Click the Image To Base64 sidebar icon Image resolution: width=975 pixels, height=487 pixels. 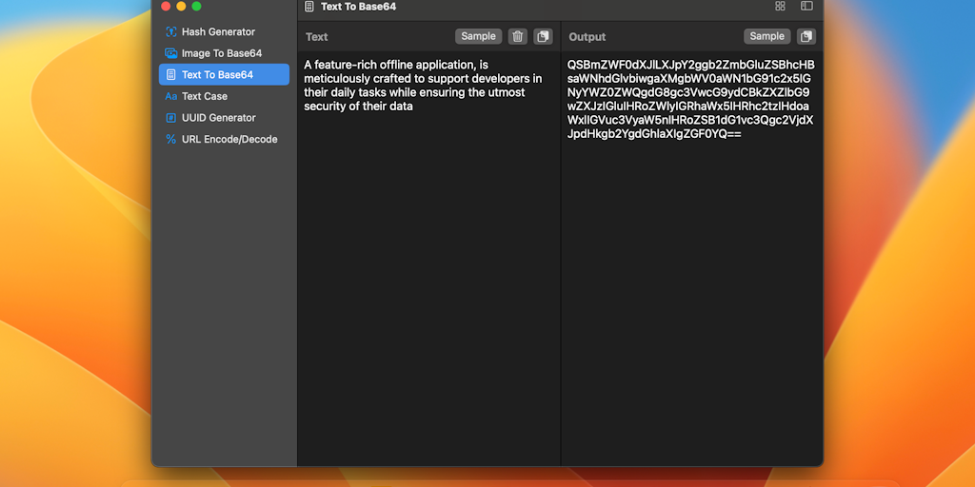coord(171,53)
